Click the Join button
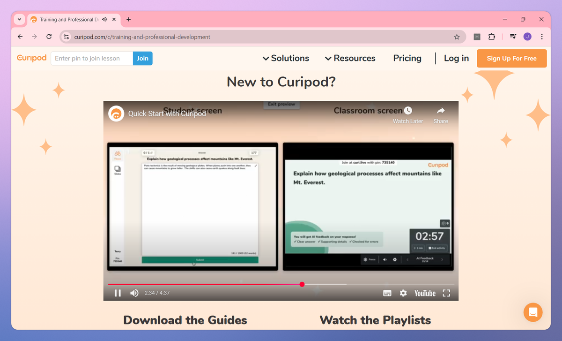 143,58
